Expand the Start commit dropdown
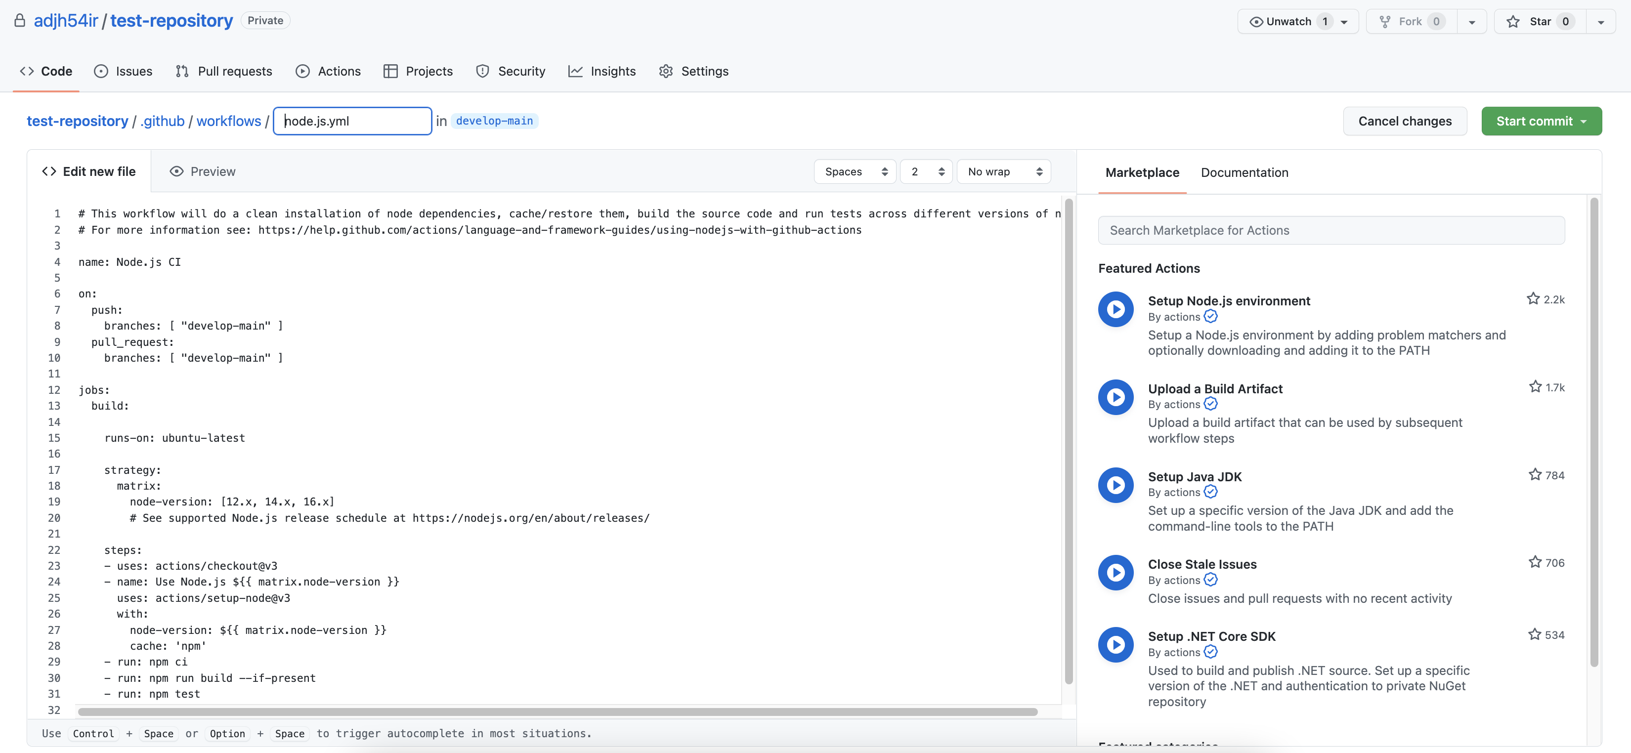Viewport: 1631px width, 753px height. click(1541, 121)
